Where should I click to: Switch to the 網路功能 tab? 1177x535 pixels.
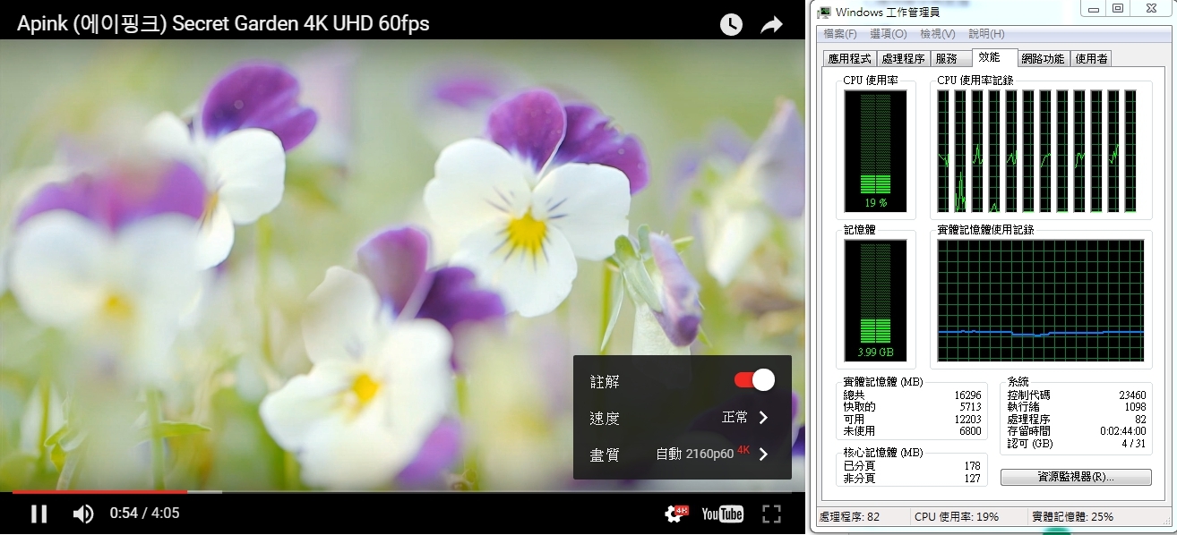pos(1043,59)
